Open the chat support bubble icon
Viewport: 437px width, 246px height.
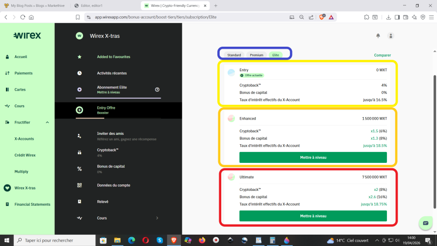pos(426,223)
